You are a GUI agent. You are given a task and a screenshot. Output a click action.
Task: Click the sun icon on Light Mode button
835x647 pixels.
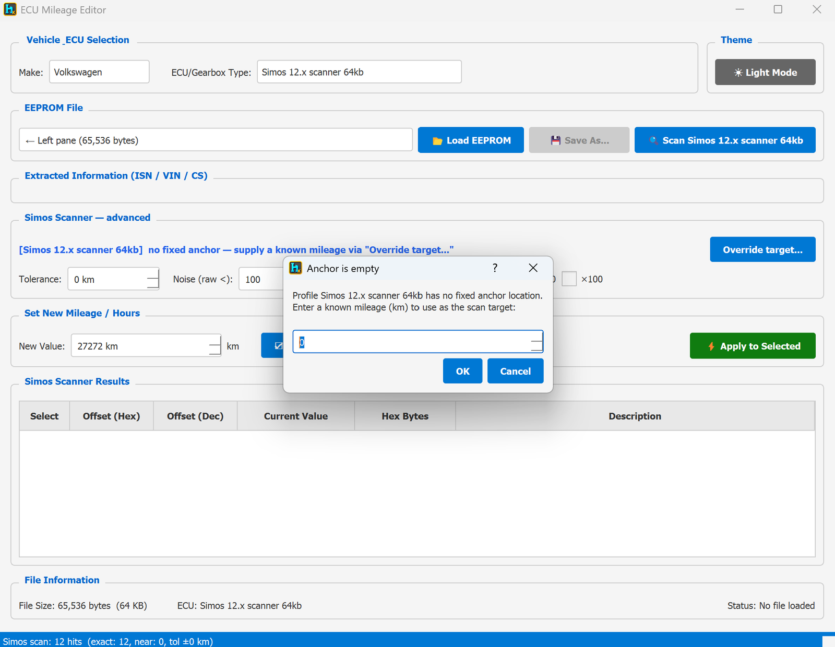738,73
